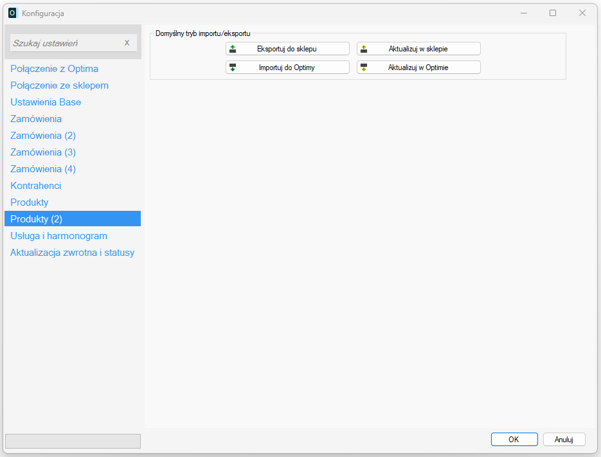Select Produkty in the sidebar
The image size is (601, 457).
coord(30,202)
